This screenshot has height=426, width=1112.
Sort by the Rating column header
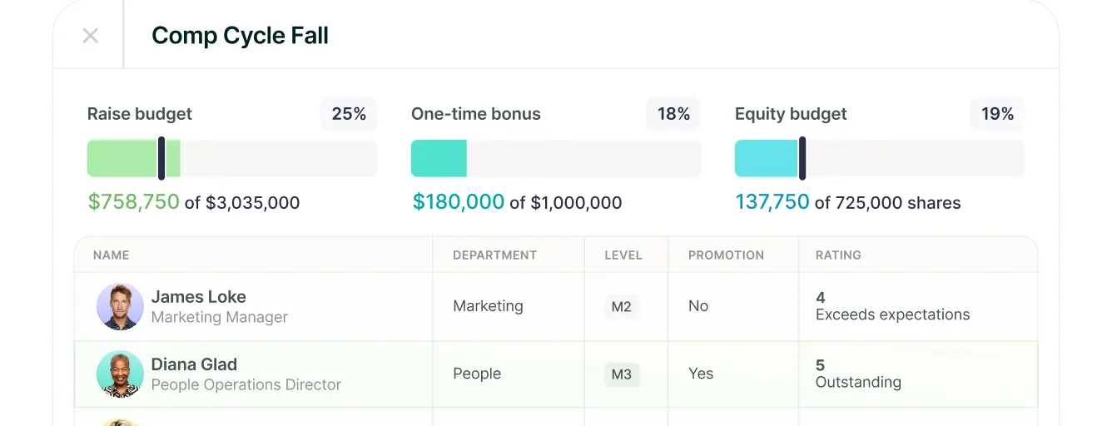tap(838, 255)
